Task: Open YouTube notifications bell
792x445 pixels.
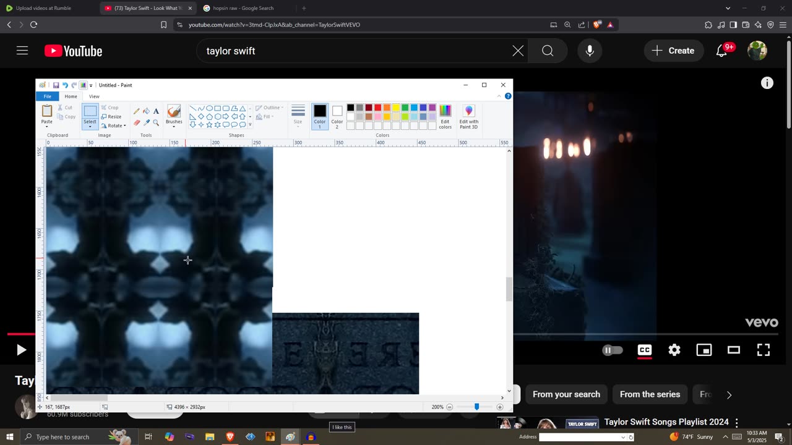Action: pos(721,51)
